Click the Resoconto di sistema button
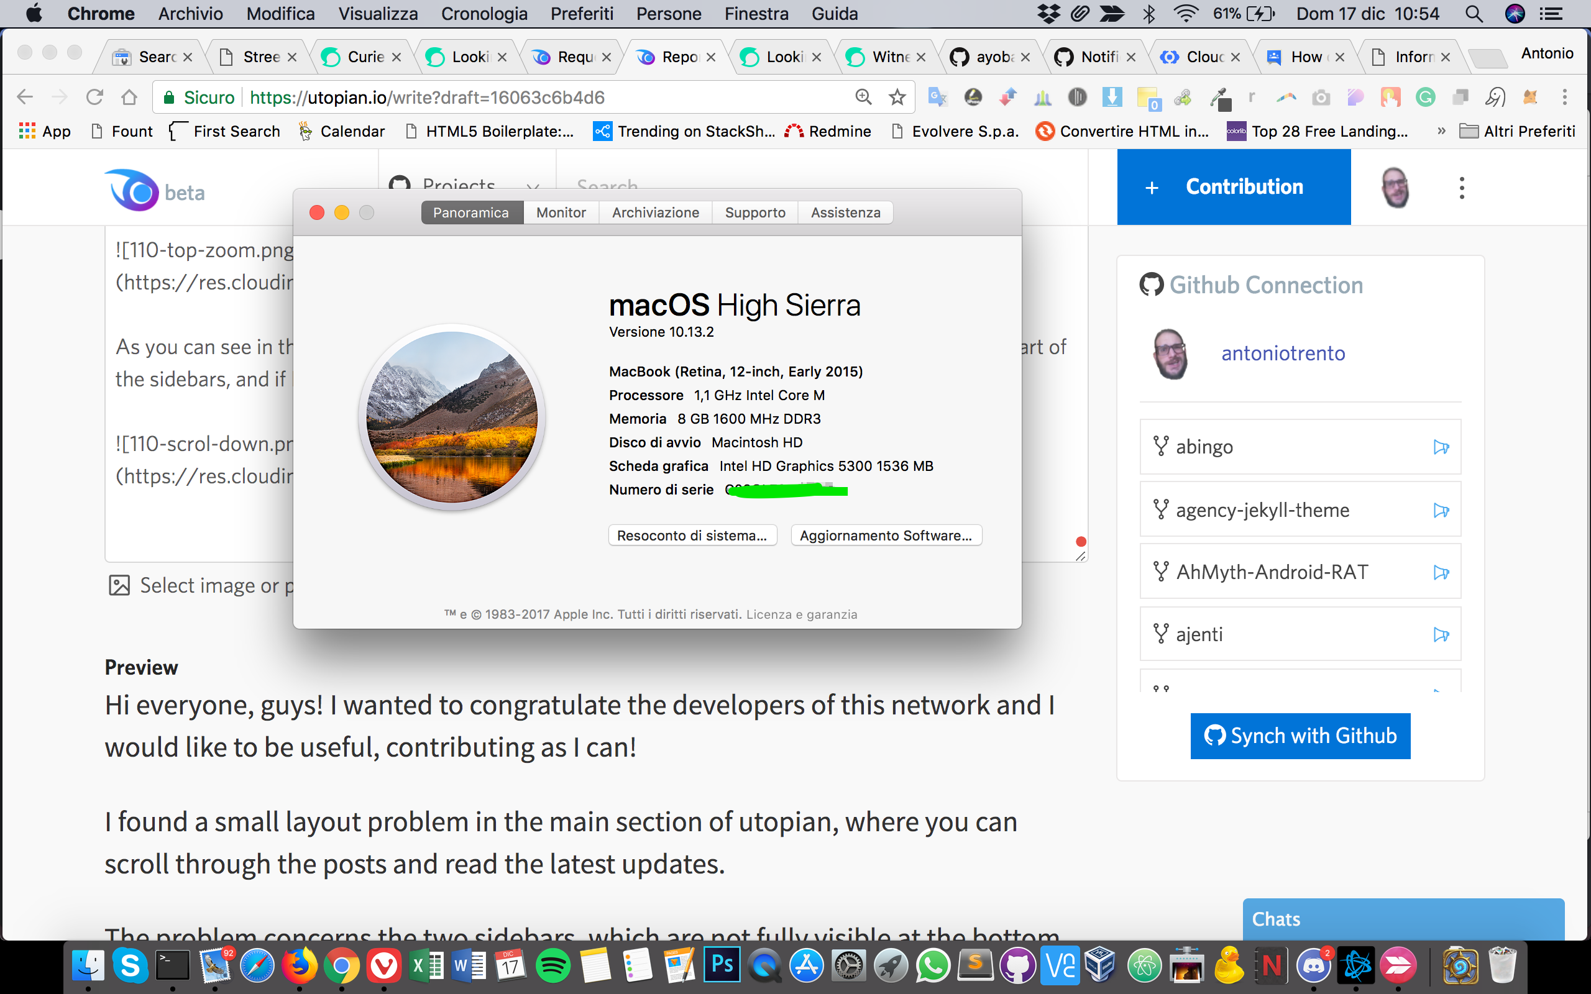 click(x=692, y=535)
